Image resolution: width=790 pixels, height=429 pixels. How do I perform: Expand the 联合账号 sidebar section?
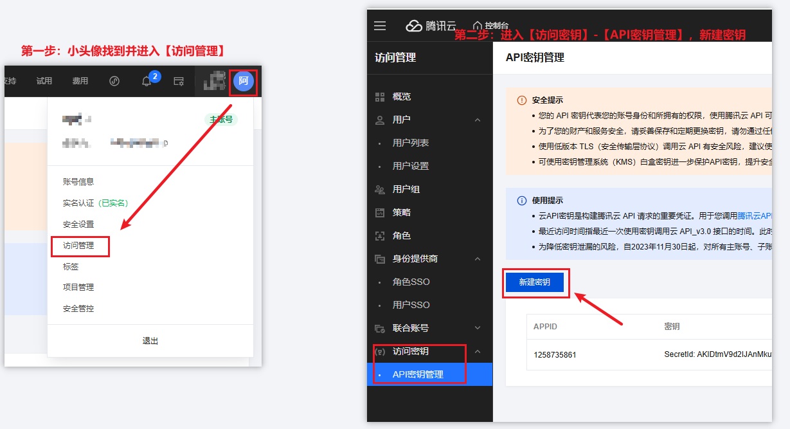[x=478, y=328]
